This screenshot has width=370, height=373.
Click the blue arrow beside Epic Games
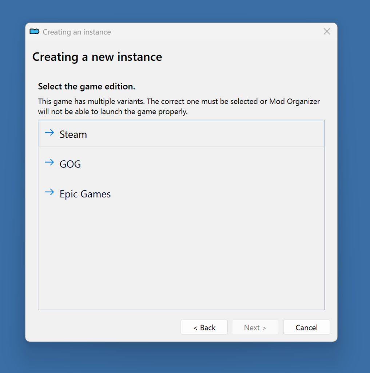pos(49,192)
